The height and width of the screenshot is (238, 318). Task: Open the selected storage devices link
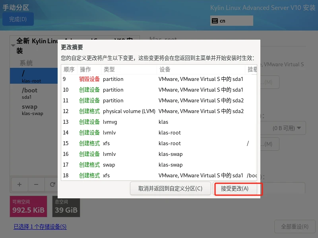coord(40,226)
